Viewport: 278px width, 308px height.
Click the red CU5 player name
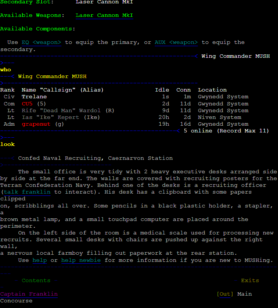coord(27,104)
